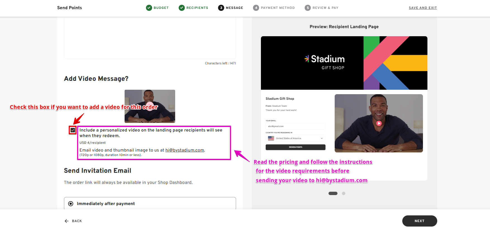Screen dimensions: 490x231
Task: Click the Your Email field in preview
Action: [296, 126]
